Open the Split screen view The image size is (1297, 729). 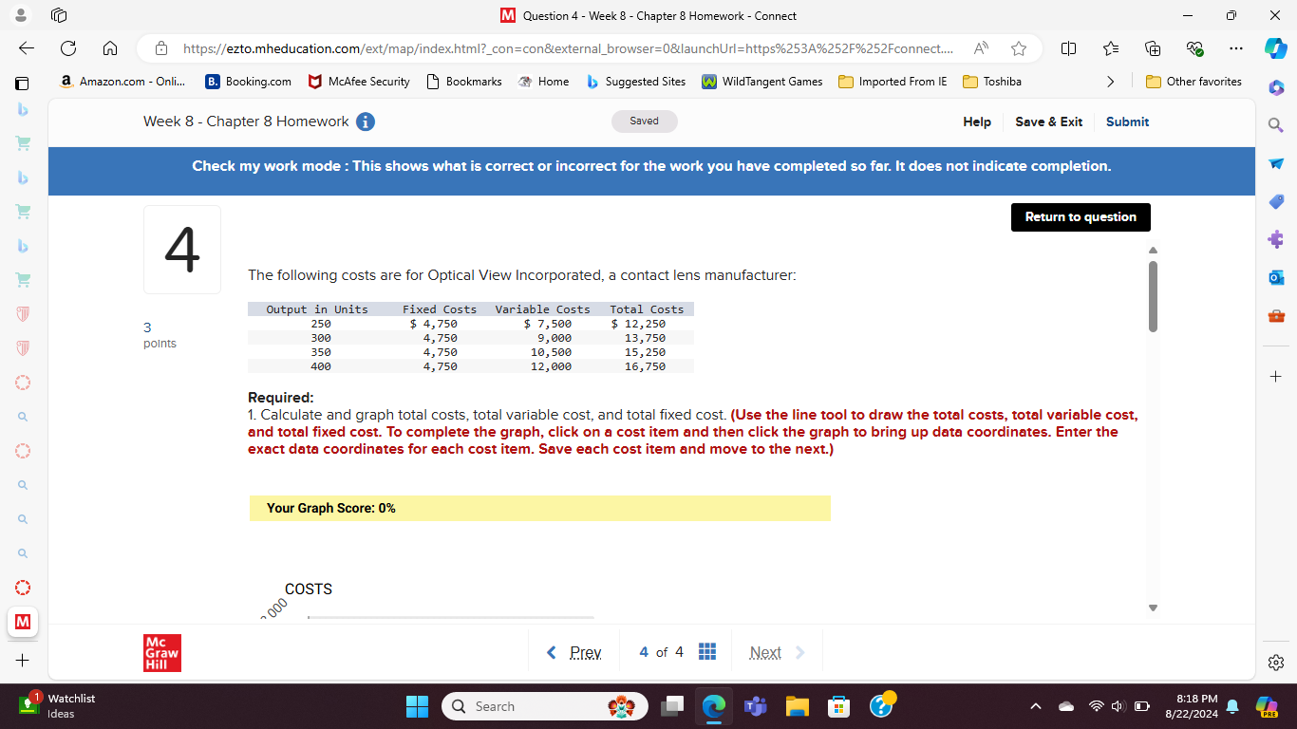click(1068, 48)
